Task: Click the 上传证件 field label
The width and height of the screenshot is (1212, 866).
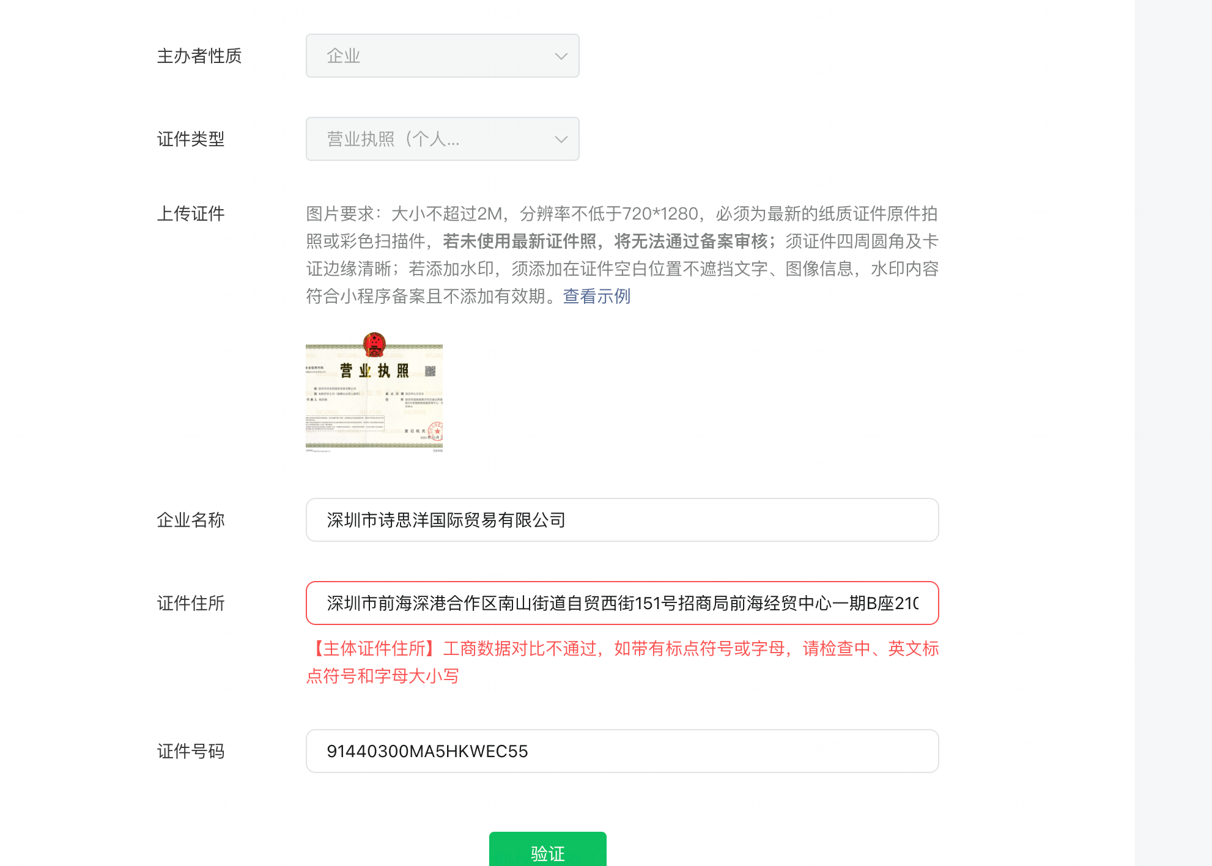Action: pyautogui.click(x=191, y=214)
